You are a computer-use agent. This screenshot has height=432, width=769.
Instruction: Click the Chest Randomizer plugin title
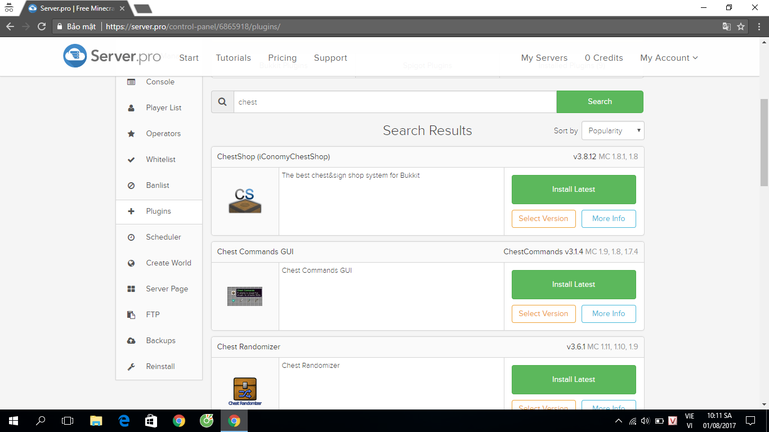tap(249, 347)
